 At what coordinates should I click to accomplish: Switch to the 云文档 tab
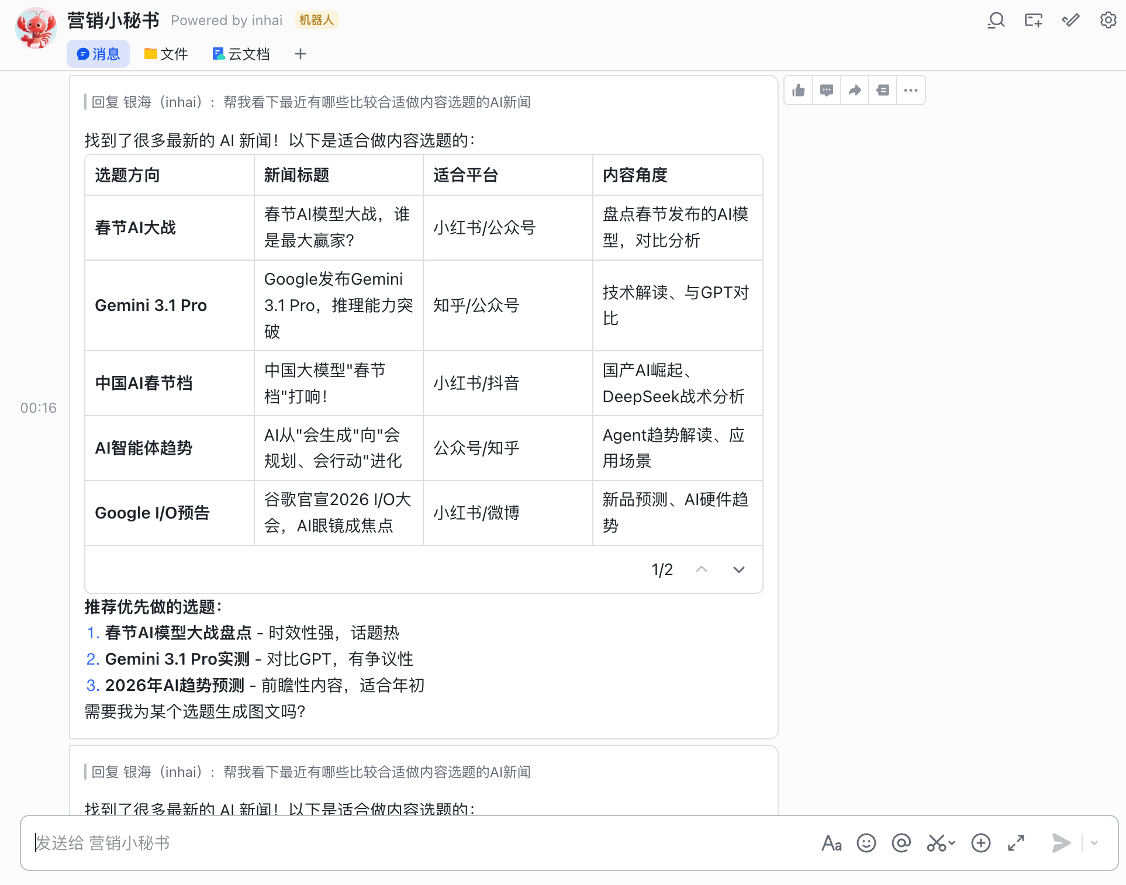(240, 53)
